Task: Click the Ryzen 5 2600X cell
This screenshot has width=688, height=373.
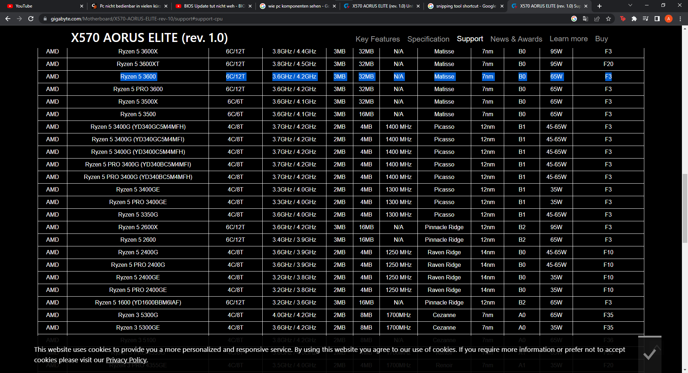Action: click(138, 227)
